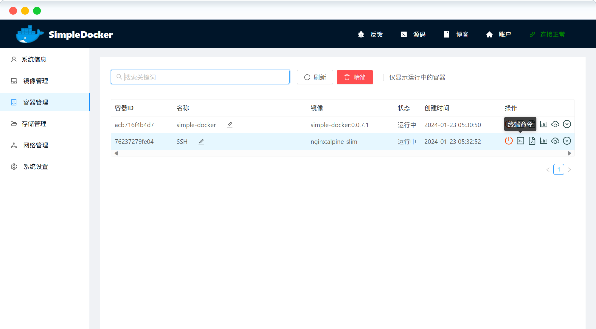Viewport: 596px width, 329px height.
Task: Open log file icon for SSH container
Action: point(532,141)
